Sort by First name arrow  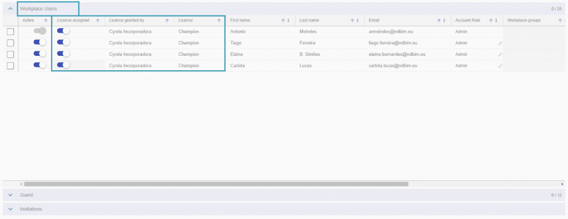(283, 20)
